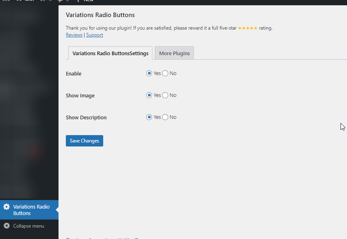Select No for Show Image
The height and width of the screenshot is (239, 347).
click(165, 95)
